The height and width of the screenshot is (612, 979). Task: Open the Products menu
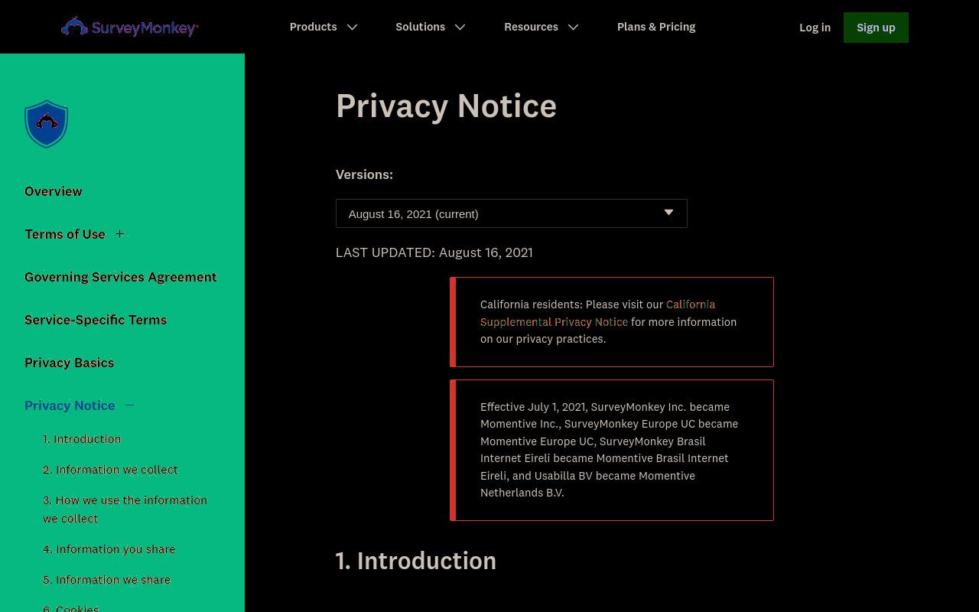pyautogui.click(x=313, y=27)
